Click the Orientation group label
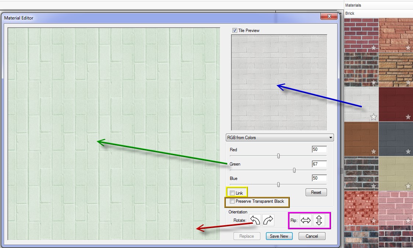Screen dimensions: 413x248 (x=238, y=212)
